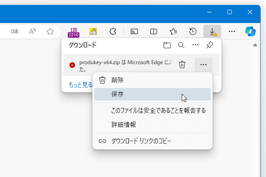Viewport: 266px width, 177px height.
Task: Click the scrollbar up arrow
Action: [255, 45]
